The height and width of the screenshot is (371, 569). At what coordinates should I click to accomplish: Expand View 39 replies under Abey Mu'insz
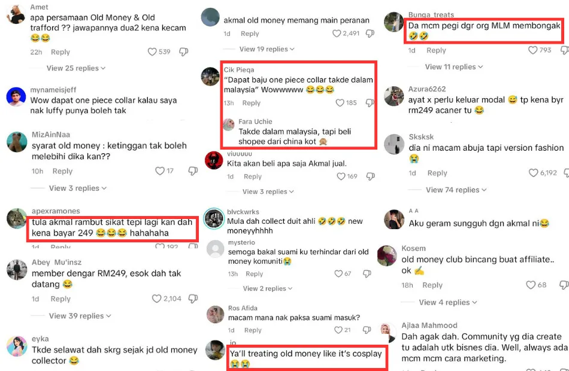(x=80, y=316)
